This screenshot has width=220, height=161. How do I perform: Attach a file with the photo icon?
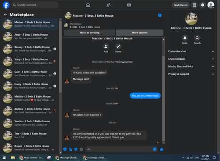(70, 149)
